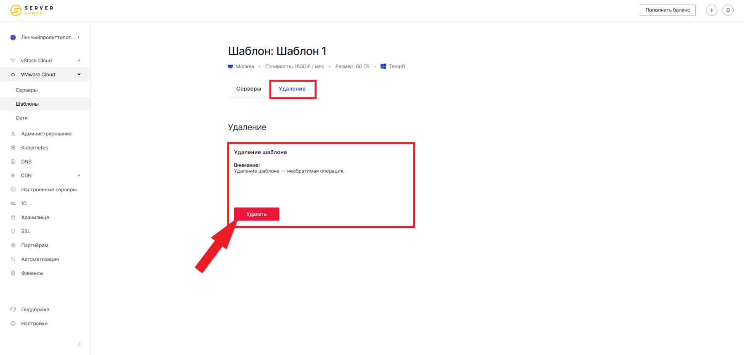Expand the vStack Cloud section arrow
Image resolution: width=744 pixels, height=355 pixels.
click(79, 60)
